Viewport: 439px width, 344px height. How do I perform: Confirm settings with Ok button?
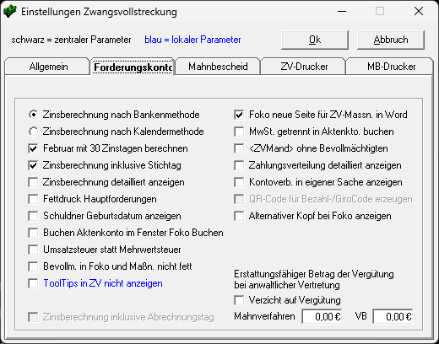pyautogui.click(x=315, y=40)
